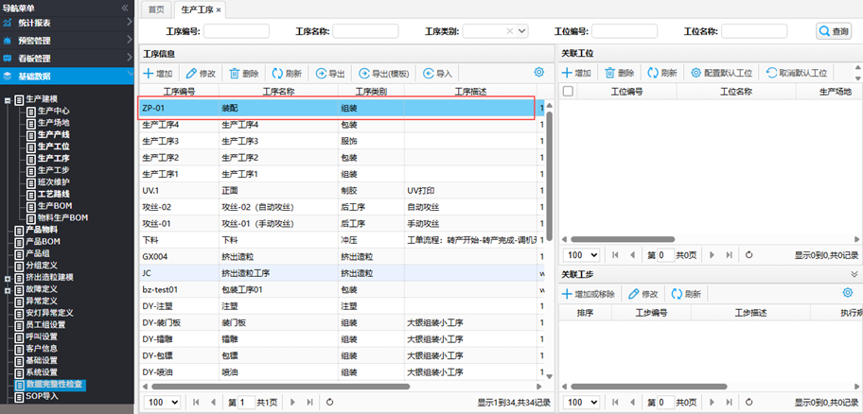Click the 导出(模板) button
This screenshot has height=414, width=863.
click(x=384, y=73)
